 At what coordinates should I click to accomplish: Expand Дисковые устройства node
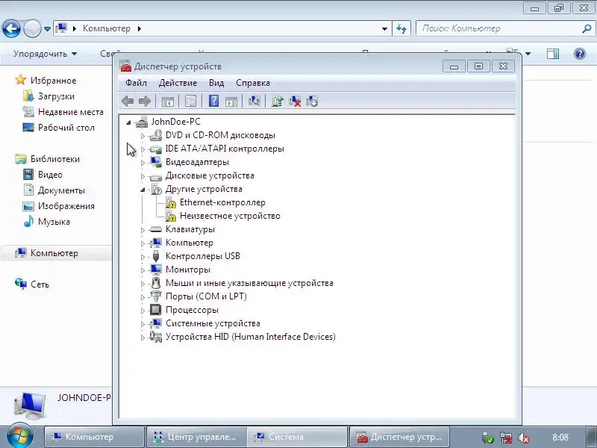coord(143,176)
